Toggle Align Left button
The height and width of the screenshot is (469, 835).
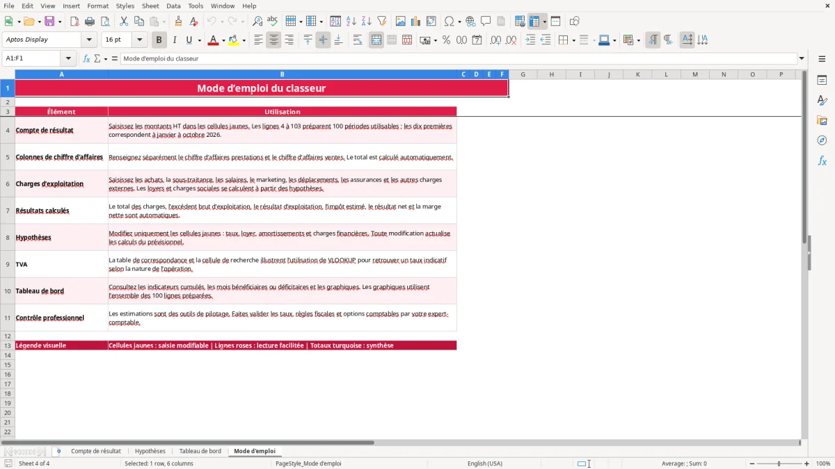click(x=258, y=40)
